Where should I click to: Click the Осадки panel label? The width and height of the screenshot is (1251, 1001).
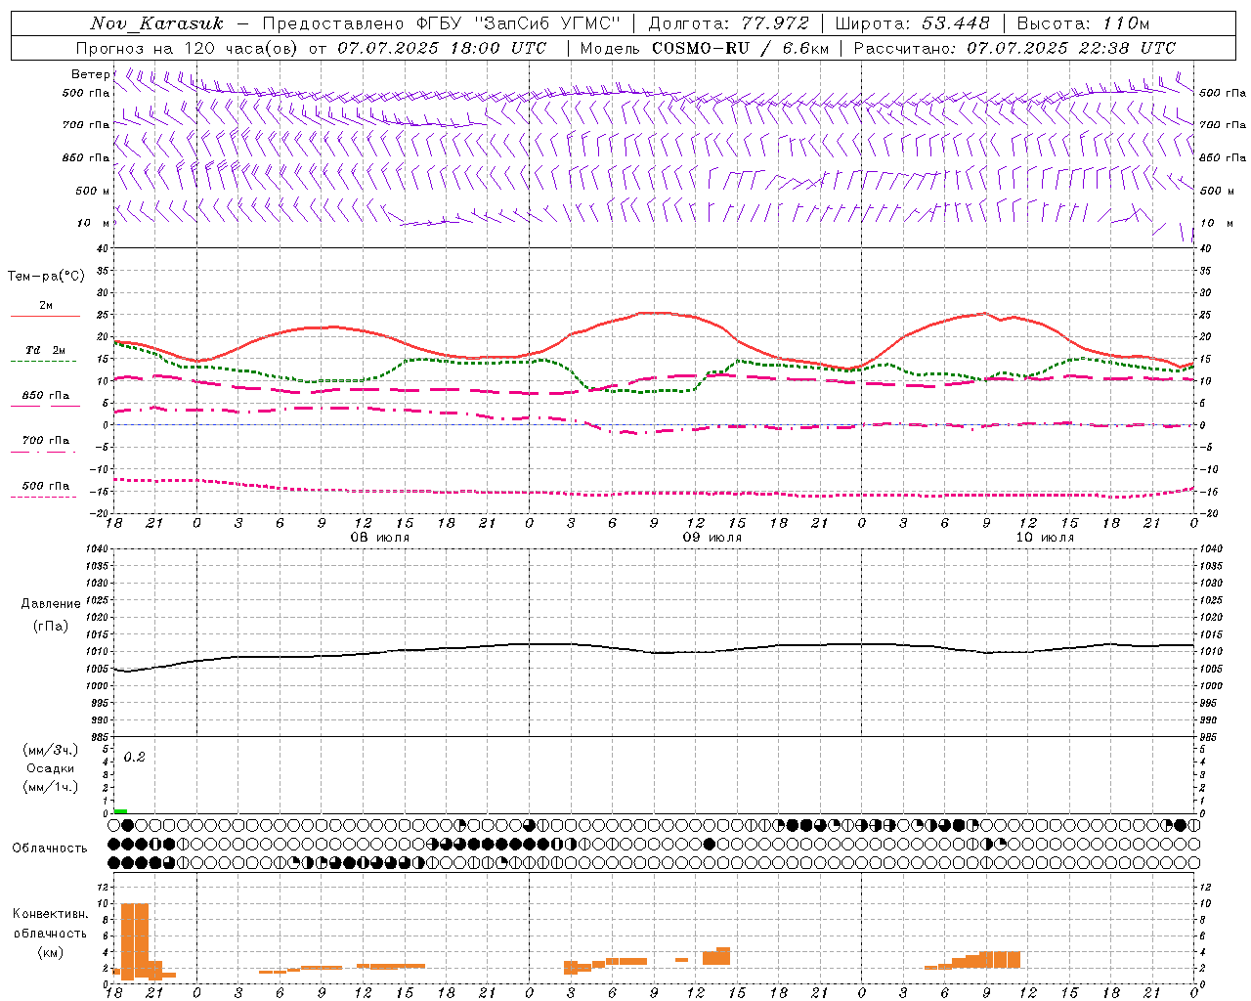[51, 768]
